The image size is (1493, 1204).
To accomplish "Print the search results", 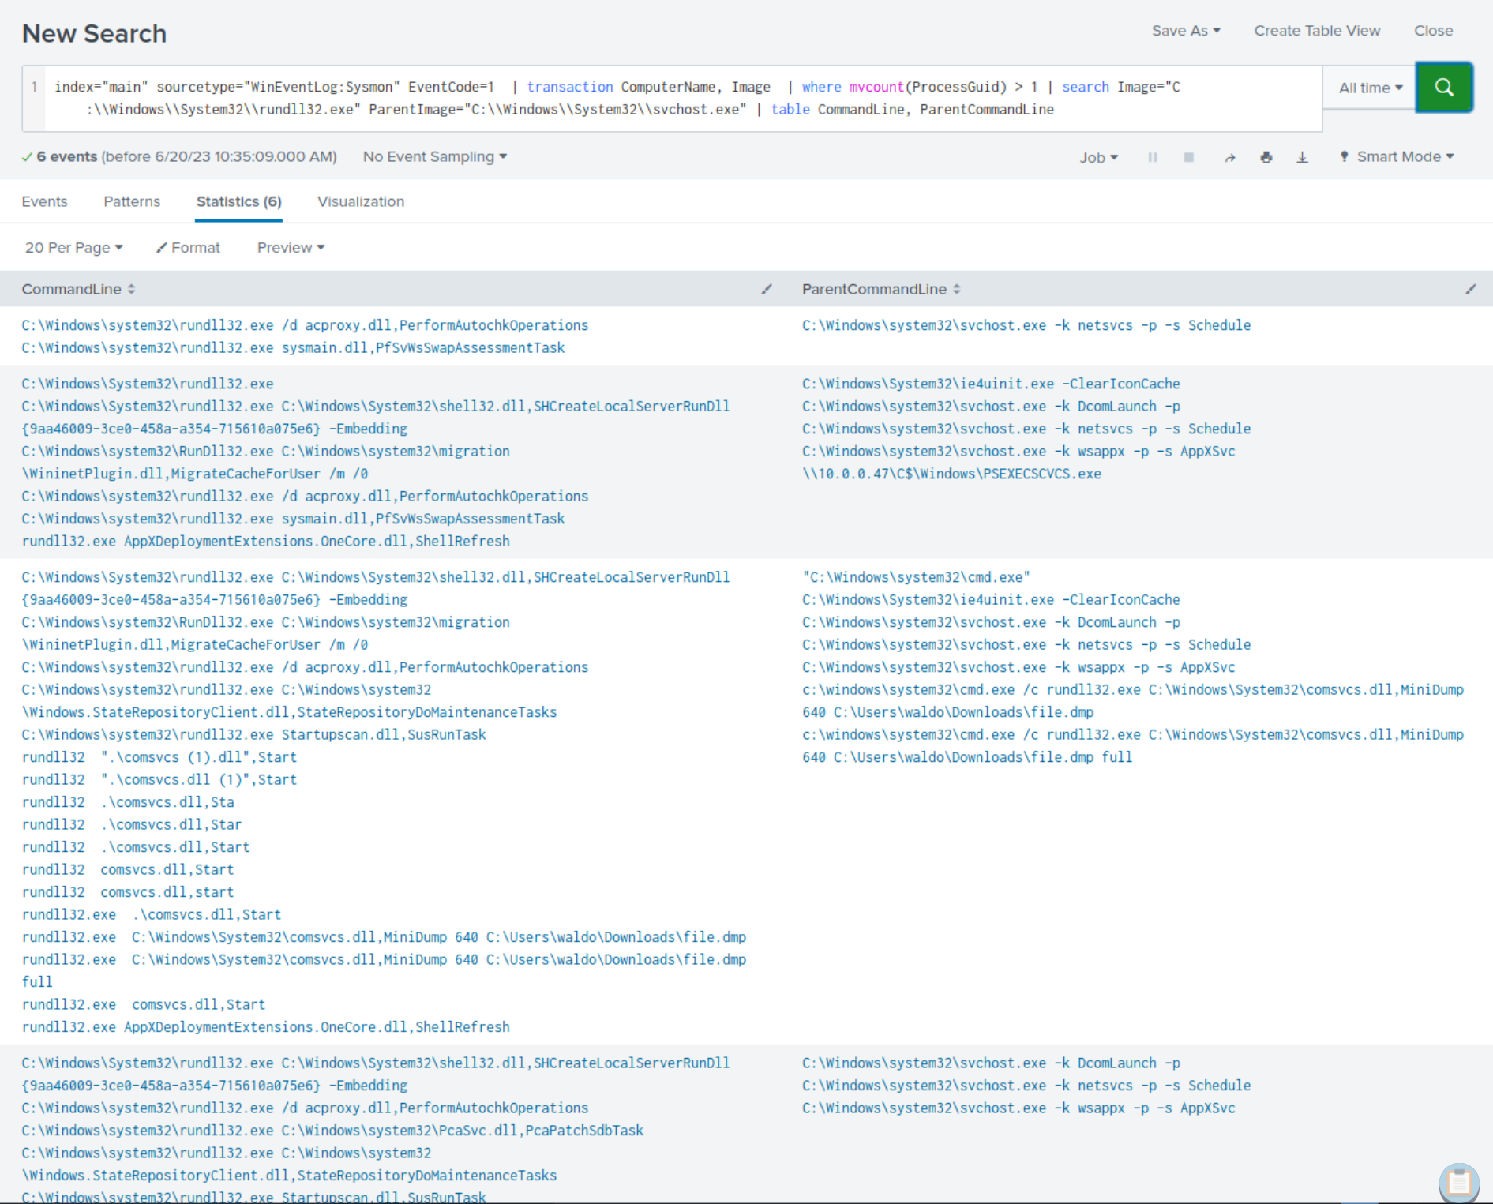I will 1266,157.
